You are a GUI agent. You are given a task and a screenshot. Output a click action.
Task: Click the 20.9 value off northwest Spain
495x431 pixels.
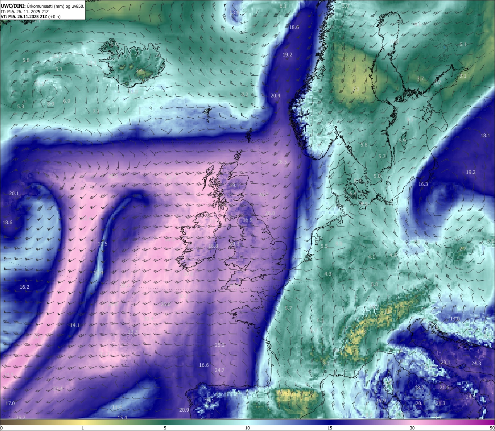click(184, 410)
